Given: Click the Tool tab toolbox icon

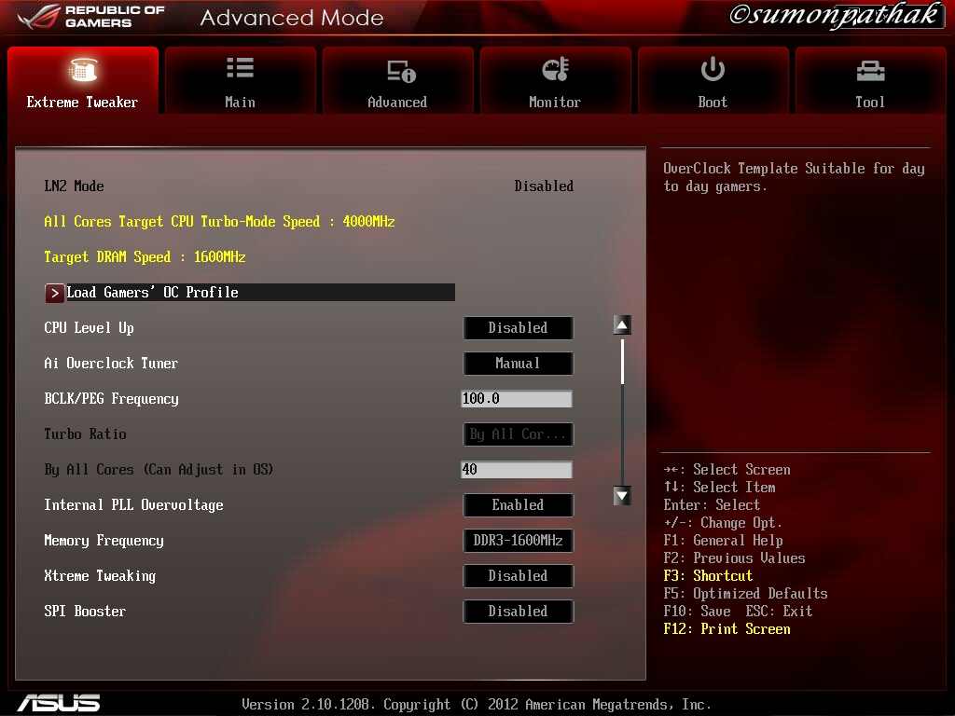Looking at the screenshot, I should (x=869, y=70).
